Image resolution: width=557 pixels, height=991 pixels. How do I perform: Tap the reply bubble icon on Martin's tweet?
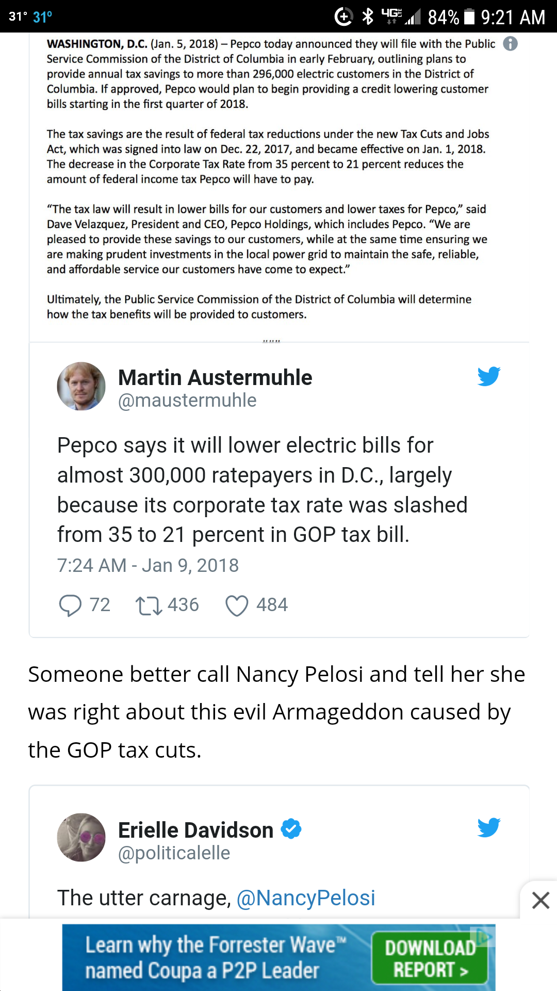coord(70,605)
